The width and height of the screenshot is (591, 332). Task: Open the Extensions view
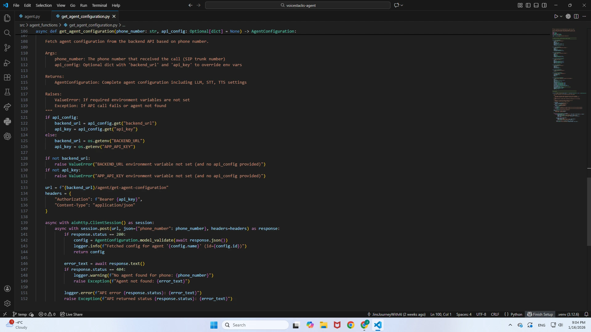(7, 77)
